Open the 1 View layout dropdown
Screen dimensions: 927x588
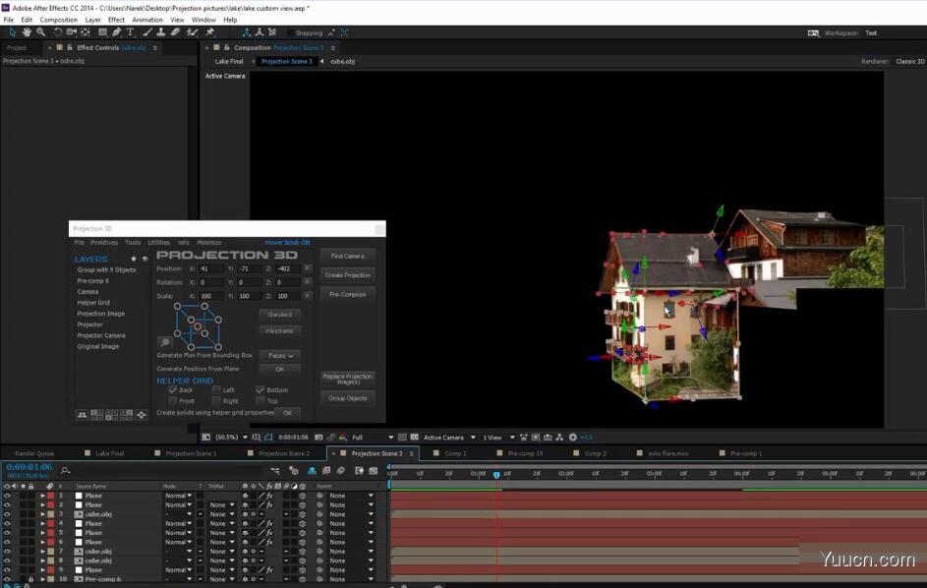[x=498, y=438]
